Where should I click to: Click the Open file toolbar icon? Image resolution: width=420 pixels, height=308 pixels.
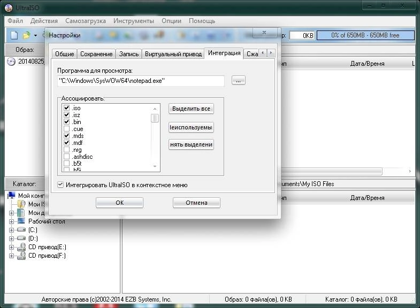tap(27, 35)
